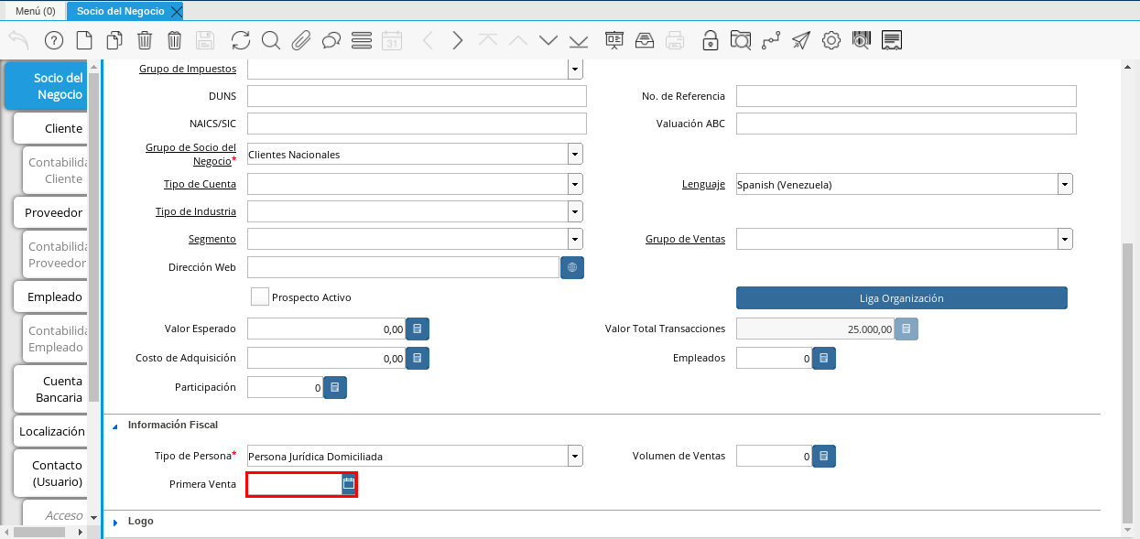Click the padlock private record icon
The image size is (1140, 539).
(711, 40)
